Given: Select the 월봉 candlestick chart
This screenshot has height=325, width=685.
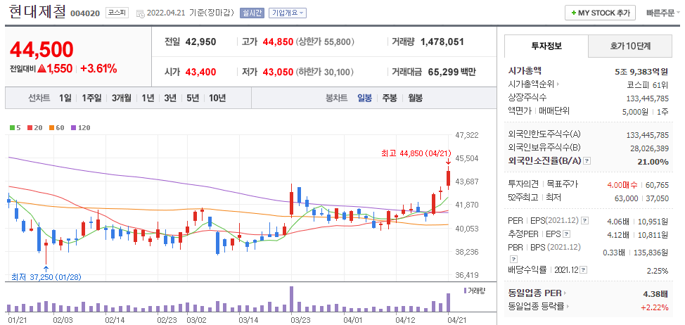Looking at the screenshot, I should point(416,98).
